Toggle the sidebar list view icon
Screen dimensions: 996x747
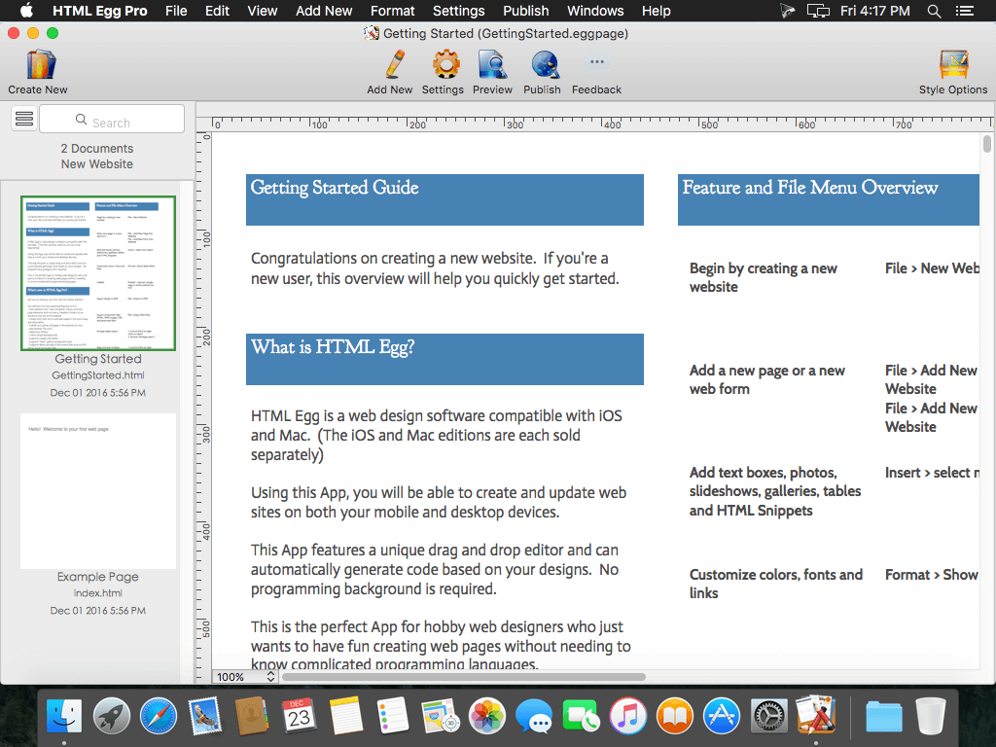[x=24, y=119]
